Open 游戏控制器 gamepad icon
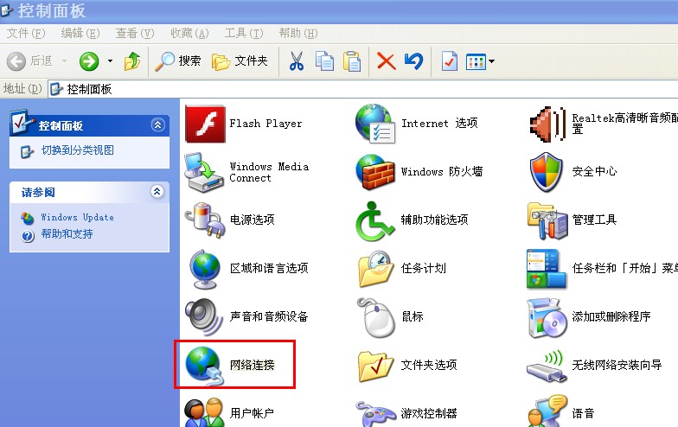Image resolution: width=678 pixels, height=427 pixels. 375,413
